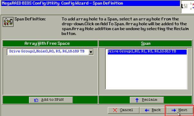Click the undo arrow icon on Add to SPAN
The image size is (194, 116).
point(36,100)
